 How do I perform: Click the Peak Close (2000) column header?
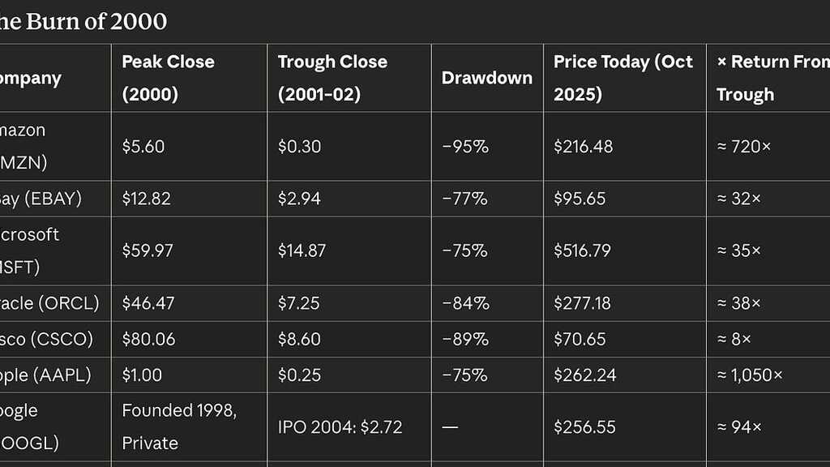[x=168, y=78]
